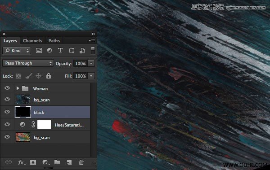The width and height of the screenshot is (270, 170).
Task: Hide the Woman group
Action: (x=7, y=88)
